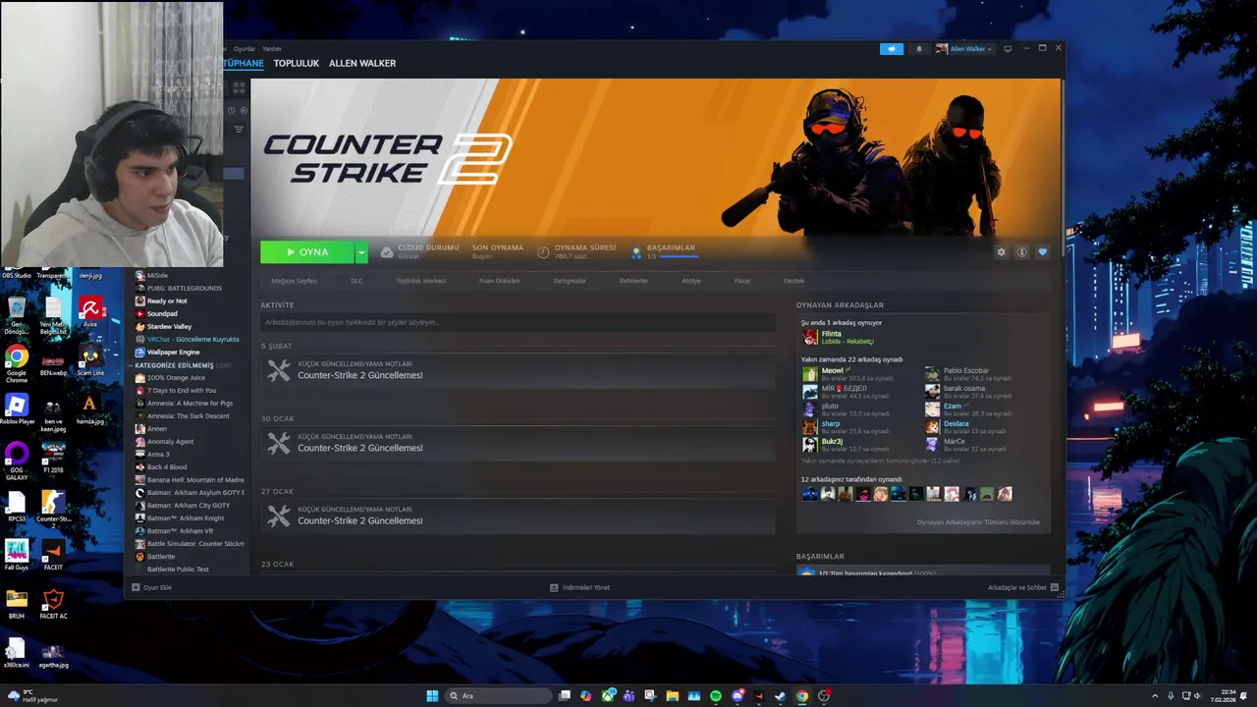Open CS2 game settings gear icon
The height and width of the screenshot is (707, 1257).
point(1001,252)
